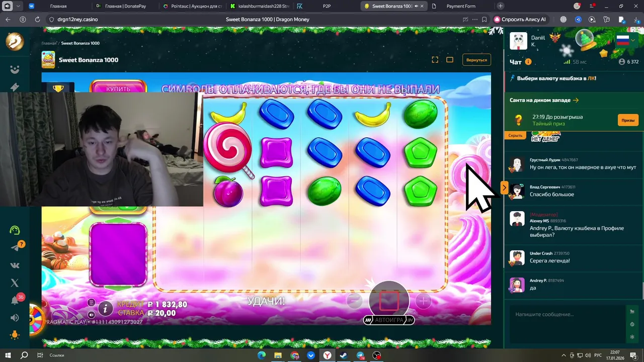The width and height of the screenshot is (644, 362).
Task: Click the send message icon beside chat input
Action: [x=632, y=312]
